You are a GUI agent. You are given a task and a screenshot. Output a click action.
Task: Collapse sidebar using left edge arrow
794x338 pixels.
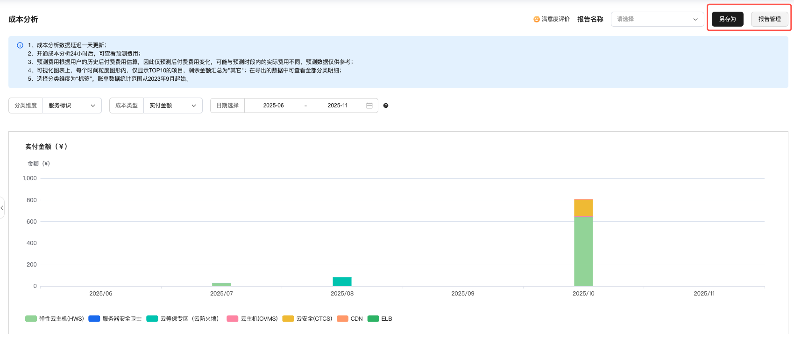2,208
